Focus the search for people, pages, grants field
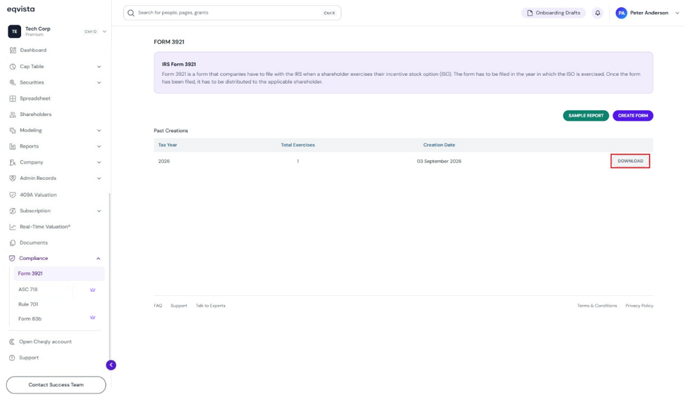The width and height of the screenshot is (685, 397). [x=232, y=13]
